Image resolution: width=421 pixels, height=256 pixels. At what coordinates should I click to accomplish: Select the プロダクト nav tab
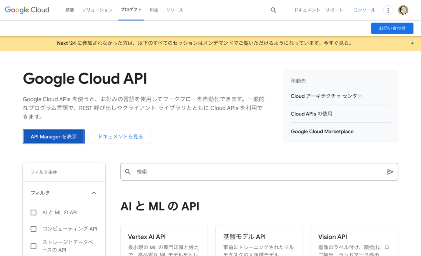pos(131,9)
